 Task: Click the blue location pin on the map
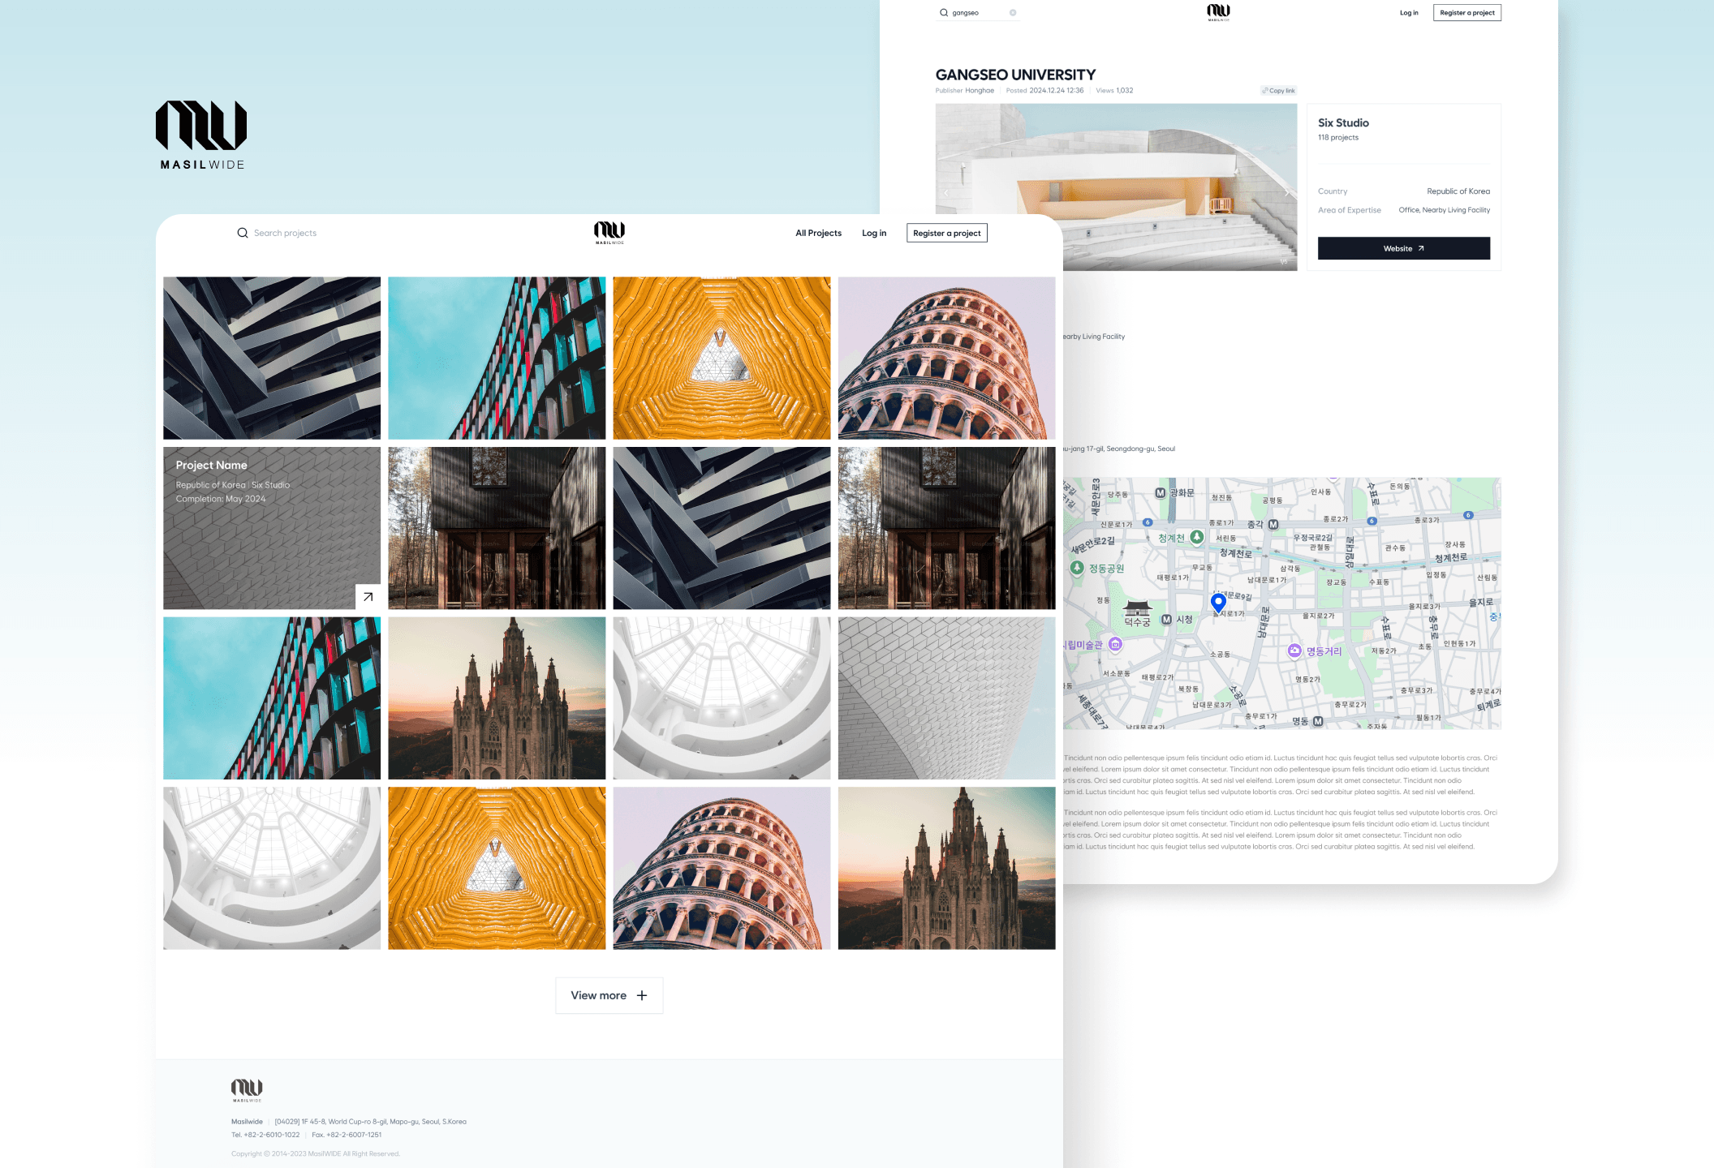[1218, 602]
